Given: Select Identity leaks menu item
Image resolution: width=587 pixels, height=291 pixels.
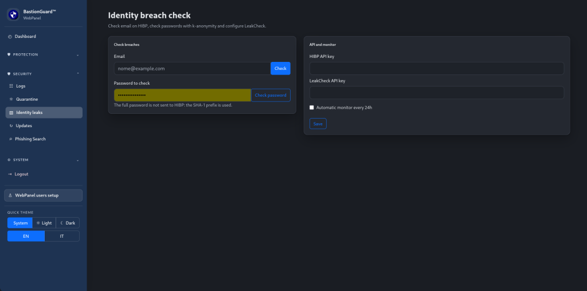Looking at the screenshot, I should click(44, 113).
